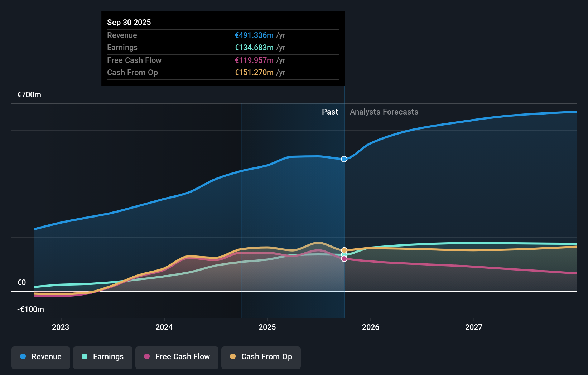Click the Past section label
588x375 pixels.
(x=330, y=112)
